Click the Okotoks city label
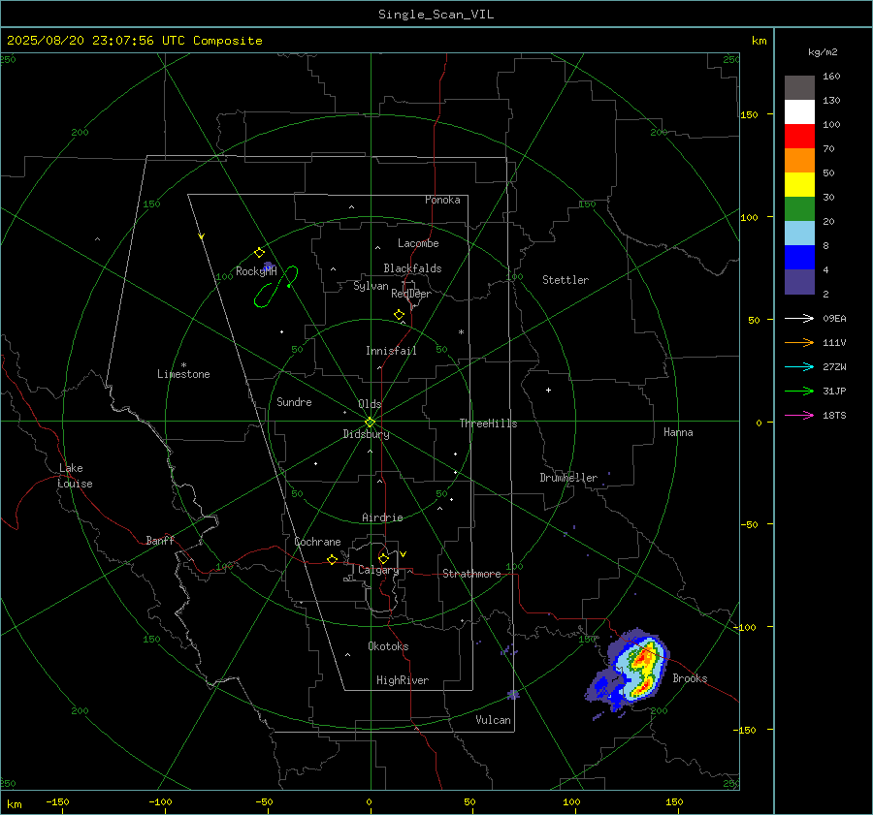Image resolution: width=873 pixels, height=815 pixels. click(388, 646)
